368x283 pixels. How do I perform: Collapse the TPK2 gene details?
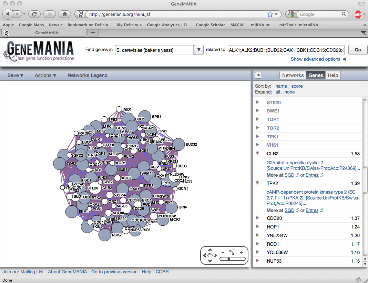point(257,183)
